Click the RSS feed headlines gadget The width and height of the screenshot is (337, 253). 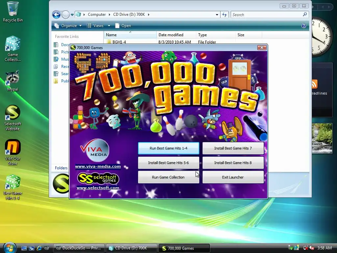322,90
